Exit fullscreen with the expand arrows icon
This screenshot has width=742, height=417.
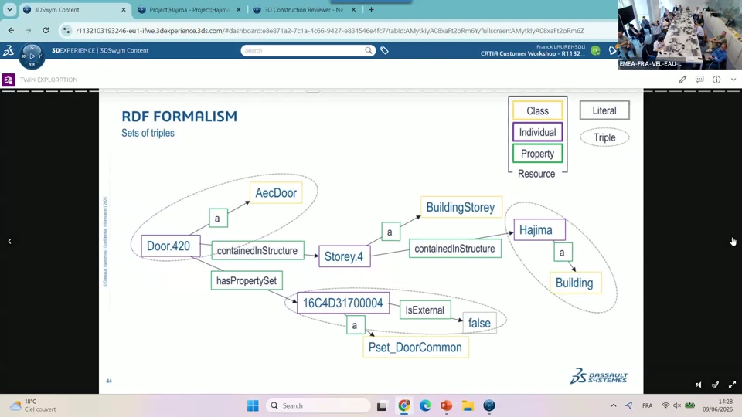pyautogui.click(x=732, y=385)
